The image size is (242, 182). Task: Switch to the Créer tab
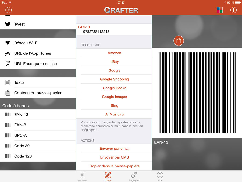click(108, 177)
